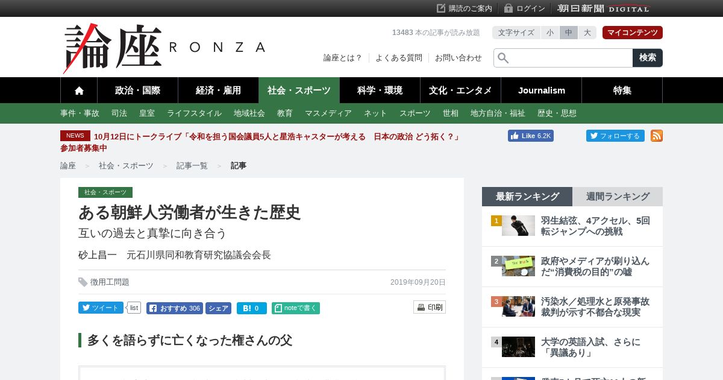Open the Twitter list button
Viewport: 723px width, 380px height.
(134, 308)
